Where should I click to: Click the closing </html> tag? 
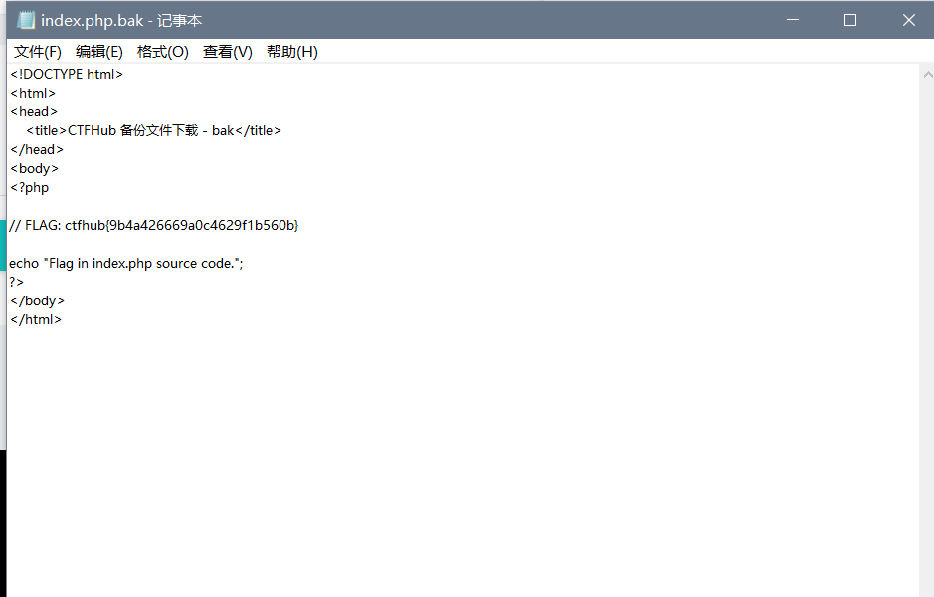click(x=36, y=318)
